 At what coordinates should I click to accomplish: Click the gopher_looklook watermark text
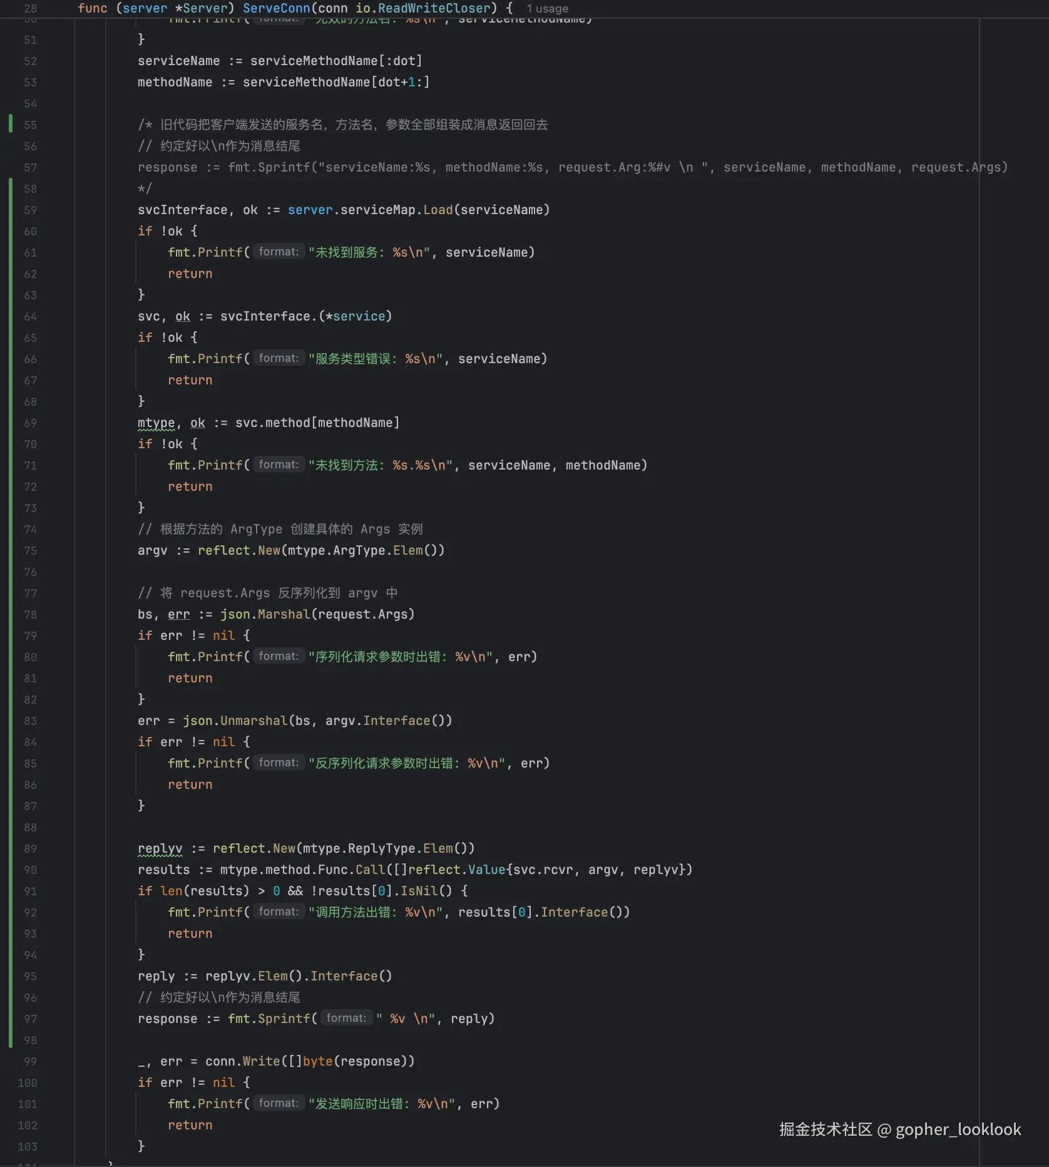click(x=958, y=1129)
